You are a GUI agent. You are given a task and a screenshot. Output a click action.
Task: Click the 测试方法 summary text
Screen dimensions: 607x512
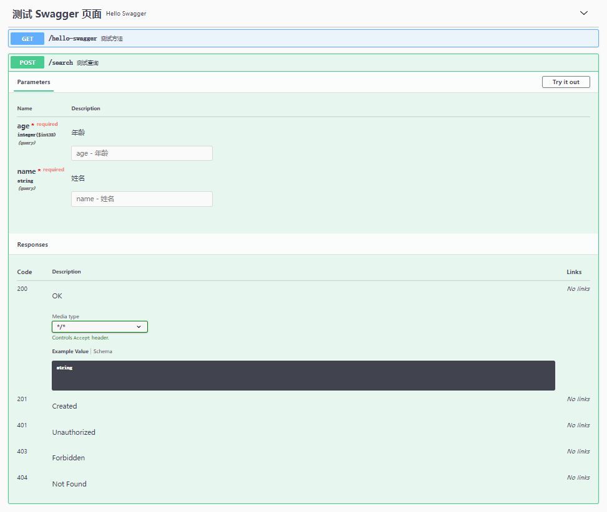pyautogui.click(x=112, y=39)
